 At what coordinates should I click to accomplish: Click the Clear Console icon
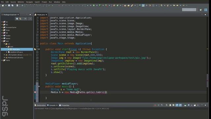pyautogui.click(x=166, y=105)
